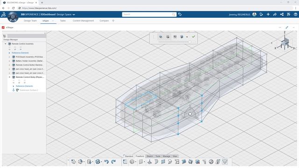Open the Help question mark icon

[295, 14]
